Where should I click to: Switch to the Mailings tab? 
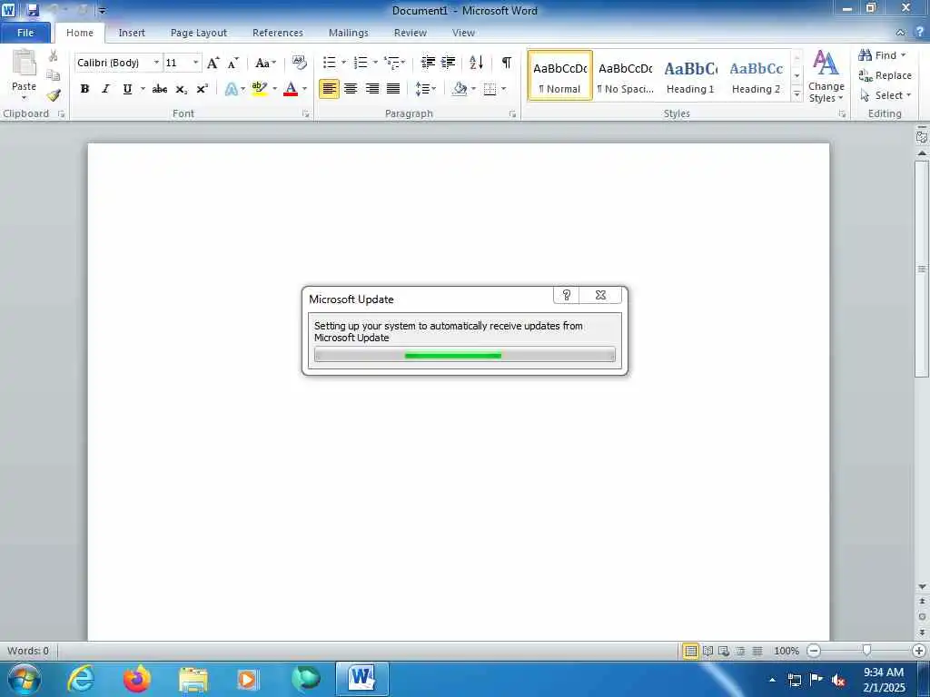[x=349, y=33]
